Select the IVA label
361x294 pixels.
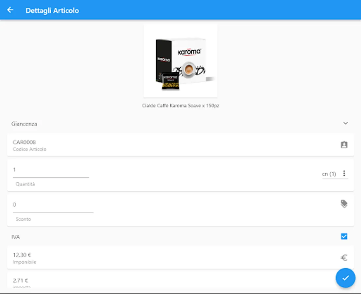click(x=16, y=237)
